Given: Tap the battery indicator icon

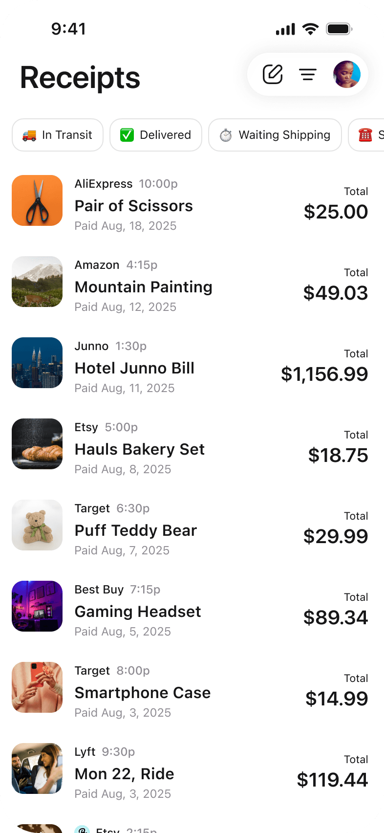Looking at the screenshot, I should point(339,29).
